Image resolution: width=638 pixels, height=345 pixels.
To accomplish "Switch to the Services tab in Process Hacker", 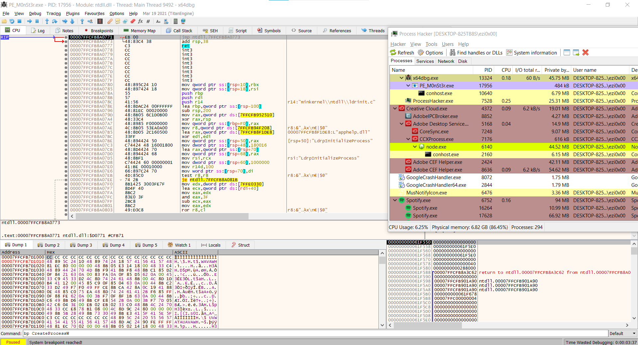I will click(425, 61).
